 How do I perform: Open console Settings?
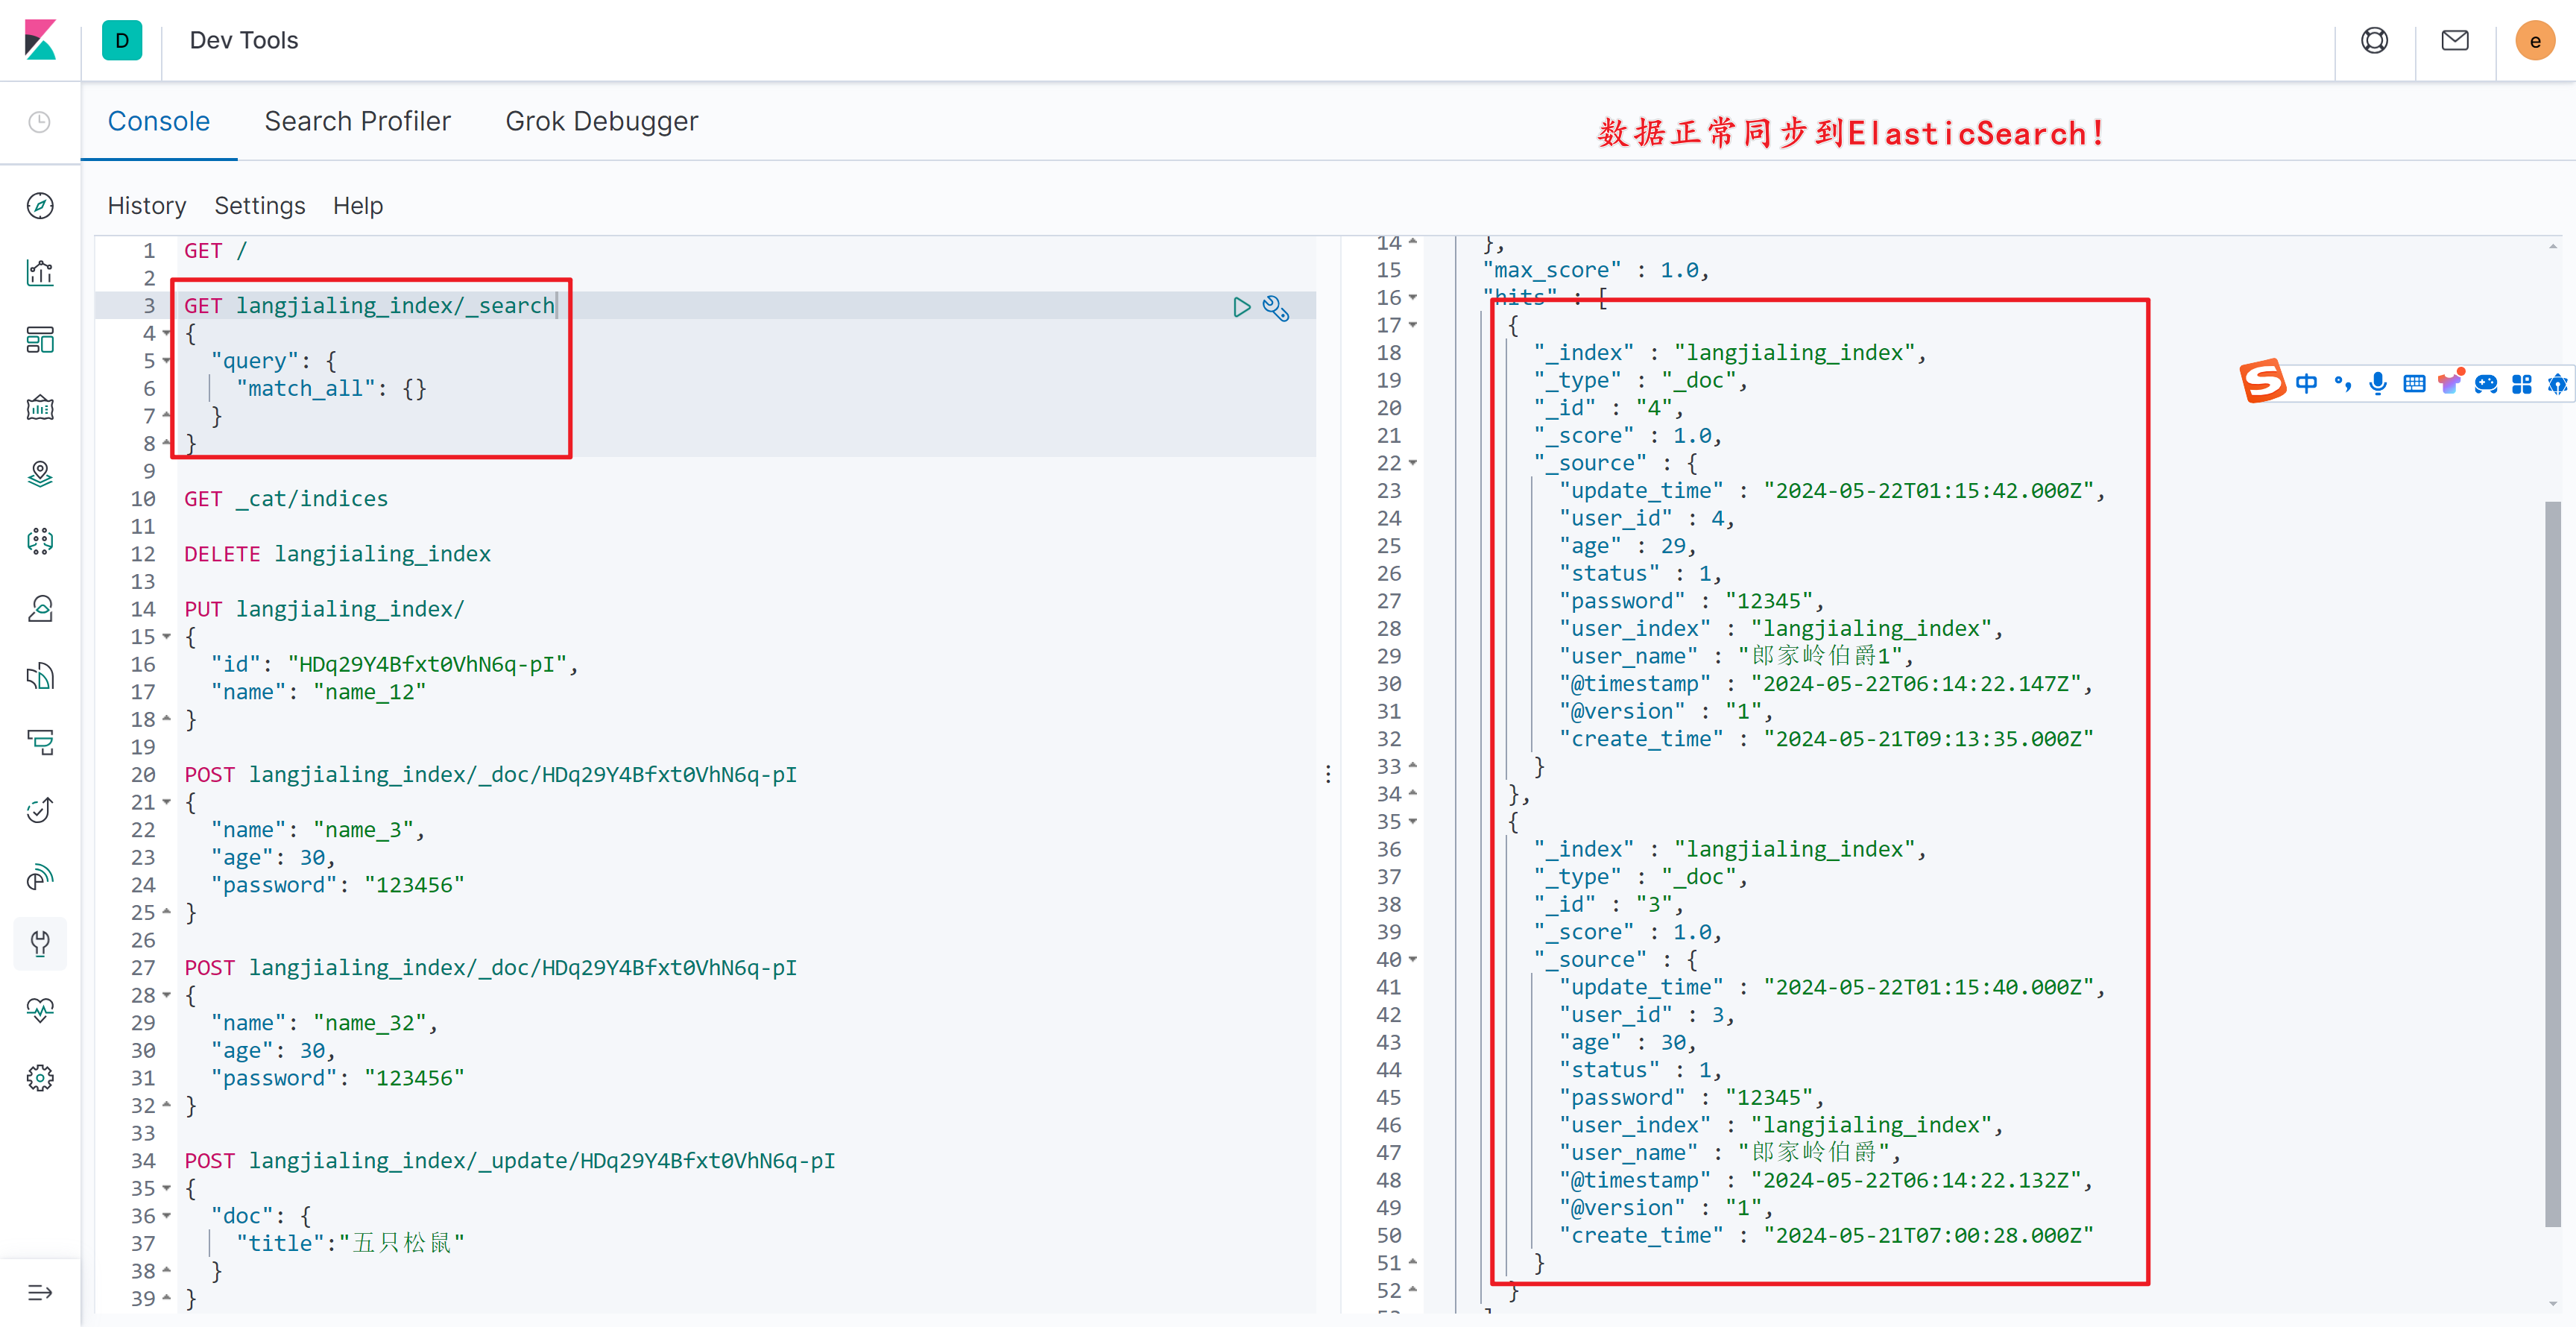point(260,206)
